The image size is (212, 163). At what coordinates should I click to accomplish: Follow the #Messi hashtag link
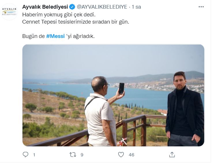point(55,36)
